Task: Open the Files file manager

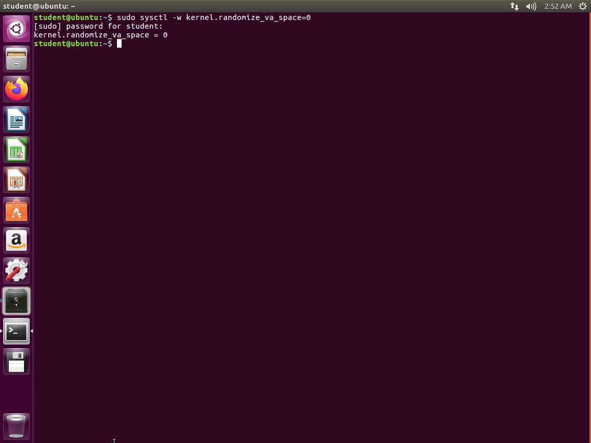Action: click(x=16, y=59)
